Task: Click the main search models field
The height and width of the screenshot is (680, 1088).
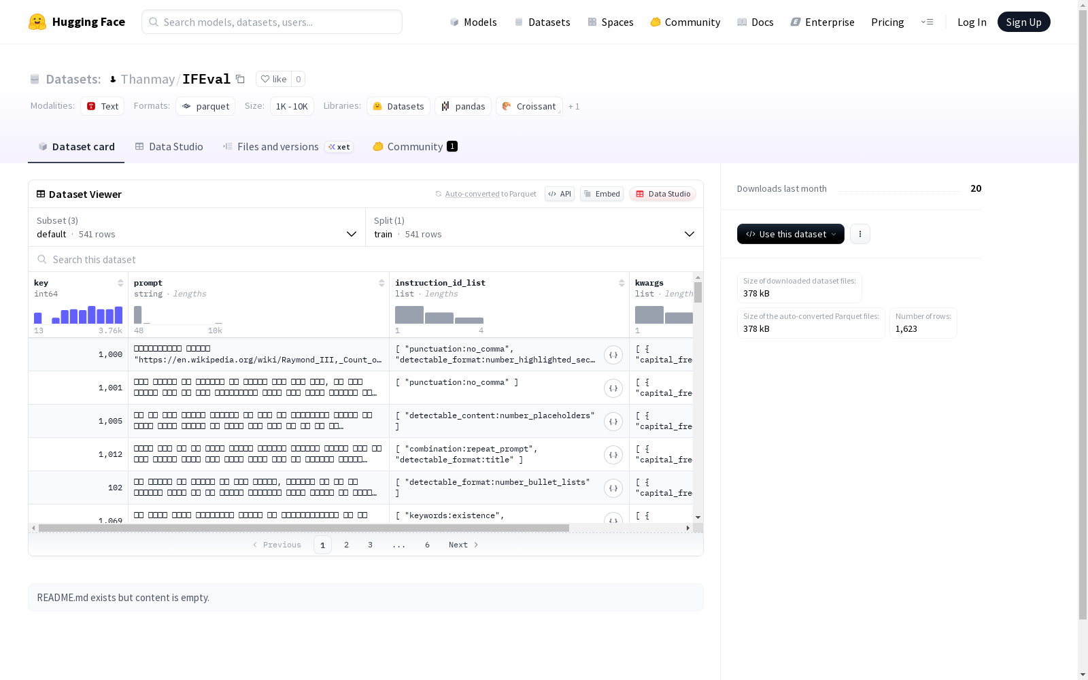Action: [272, 22]
